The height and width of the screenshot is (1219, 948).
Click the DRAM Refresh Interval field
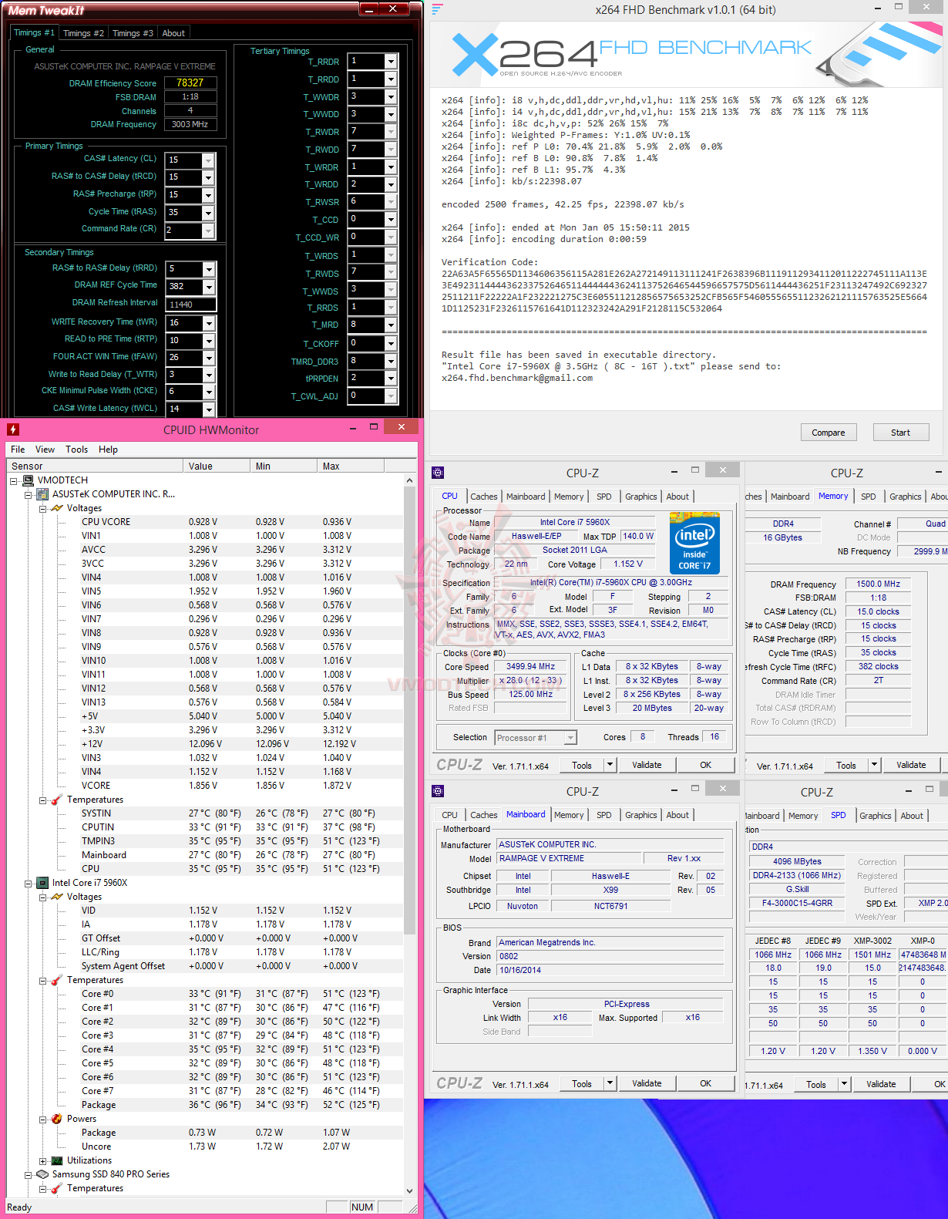191,305
